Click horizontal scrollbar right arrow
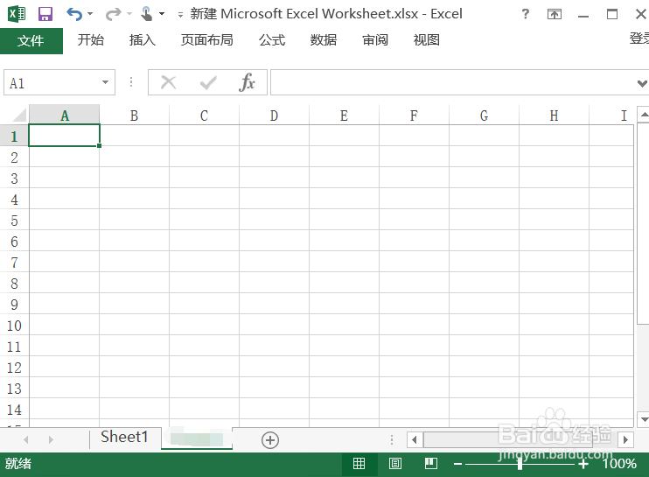This screenshot has width=649, height=477. point(626,439)
